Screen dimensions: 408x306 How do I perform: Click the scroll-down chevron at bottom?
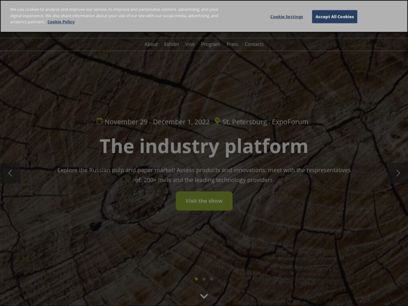(x=204, y=296)
